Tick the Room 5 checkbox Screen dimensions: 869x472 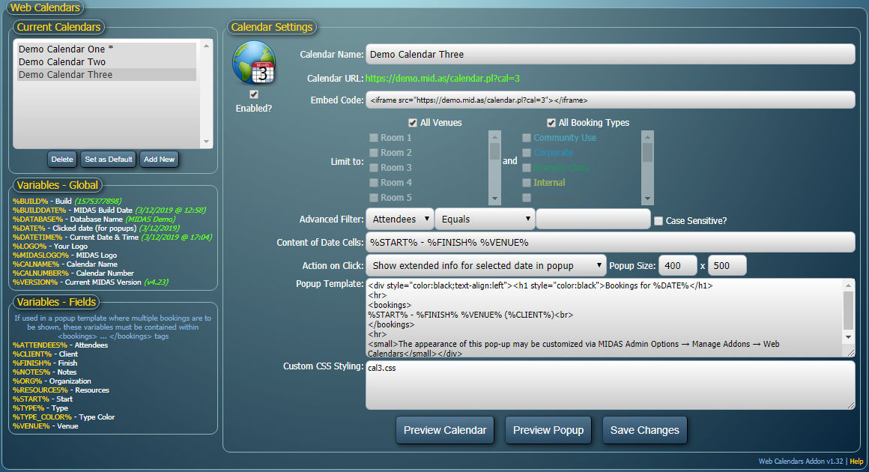pyautogui.click(x=374, y=198)
